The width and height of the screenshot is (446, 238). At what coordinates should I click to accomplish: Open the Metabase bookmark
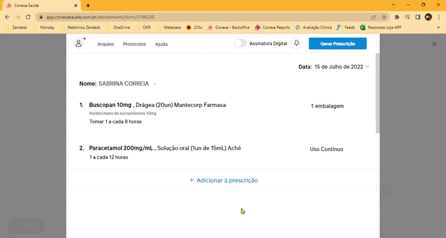click(x=169, y=28)
